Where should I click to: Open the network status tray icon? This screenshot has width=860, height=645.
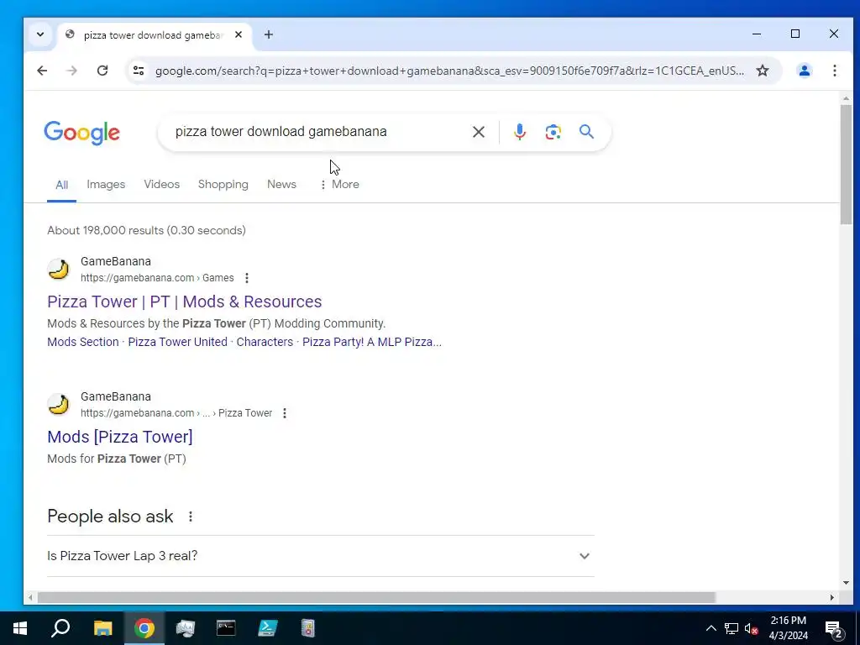click(x=732, y=628)
